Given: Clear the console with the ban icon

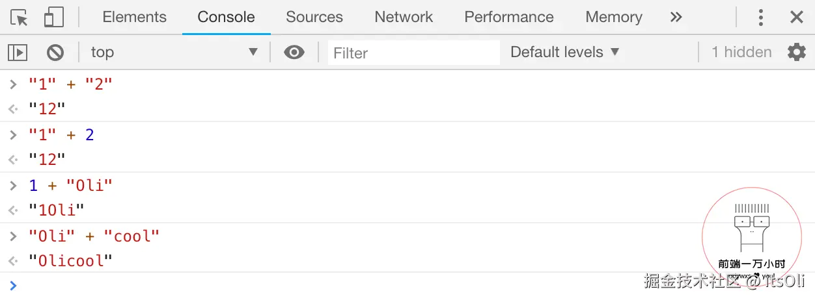Looking at the screenshot, I should coord(55,53).
